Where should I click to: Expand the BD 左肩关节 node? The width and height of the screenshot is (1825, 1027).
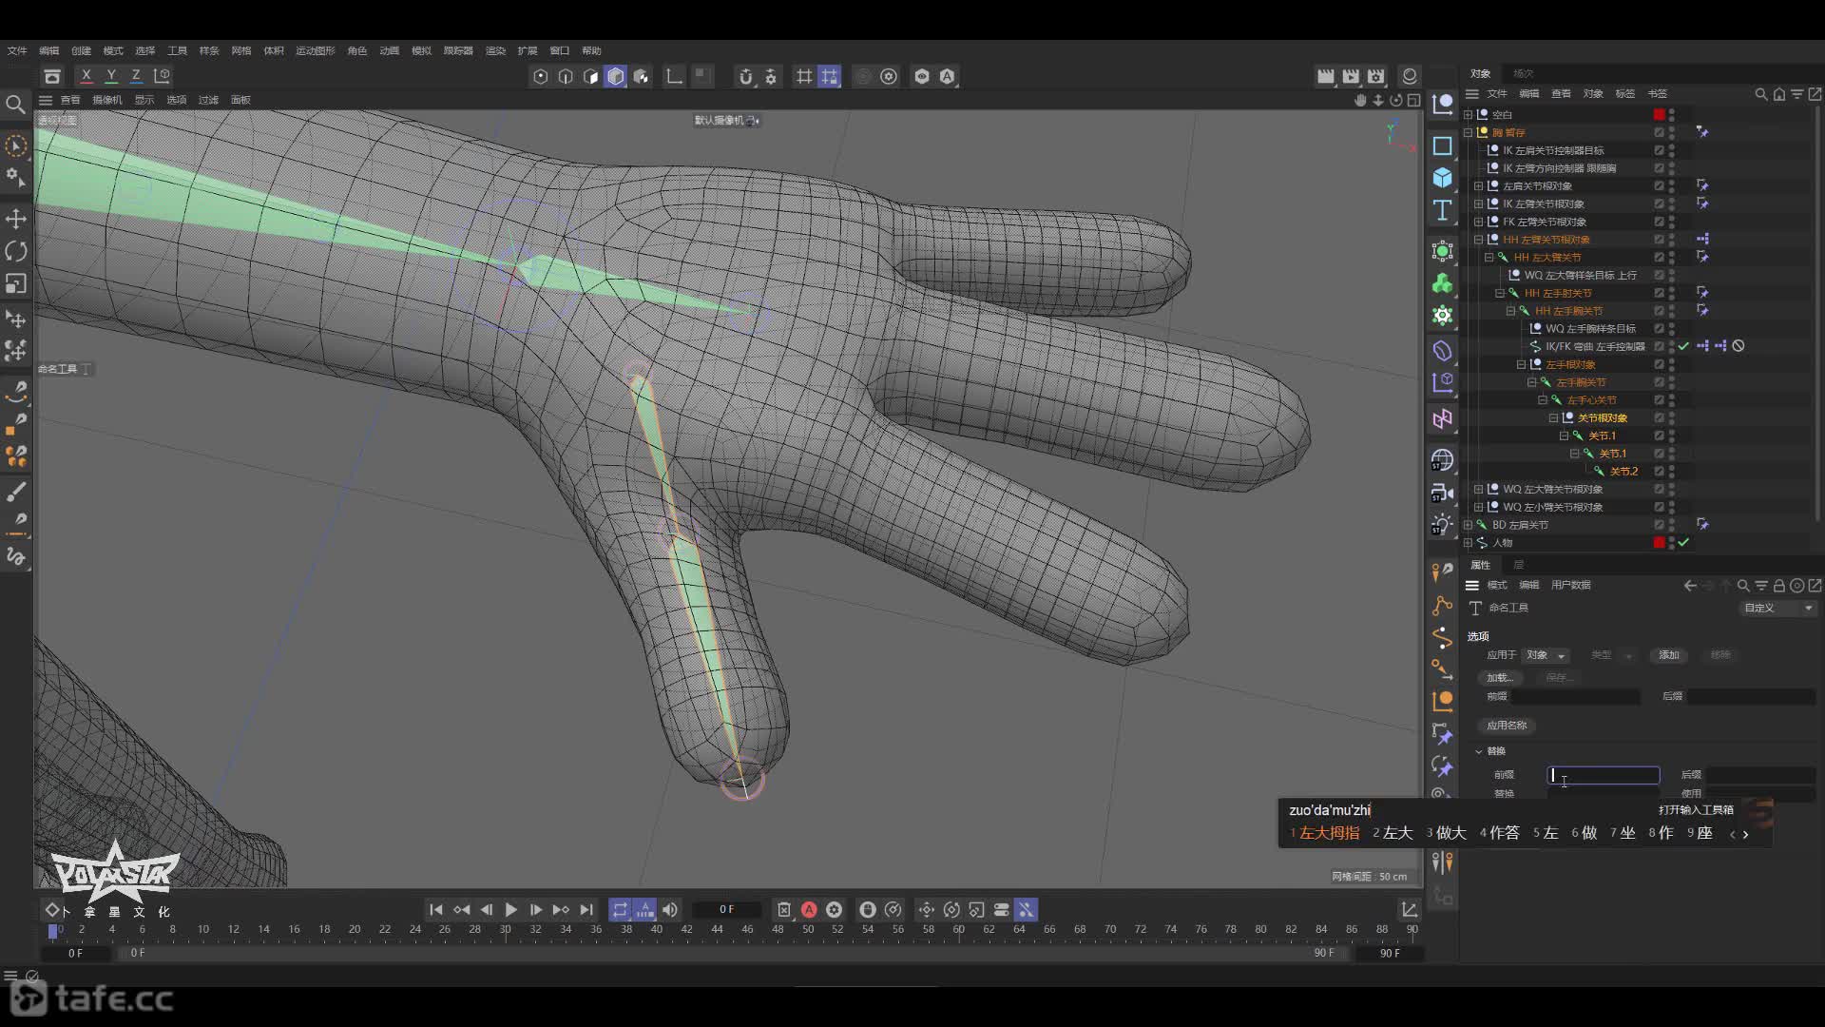pos(1468,525)
